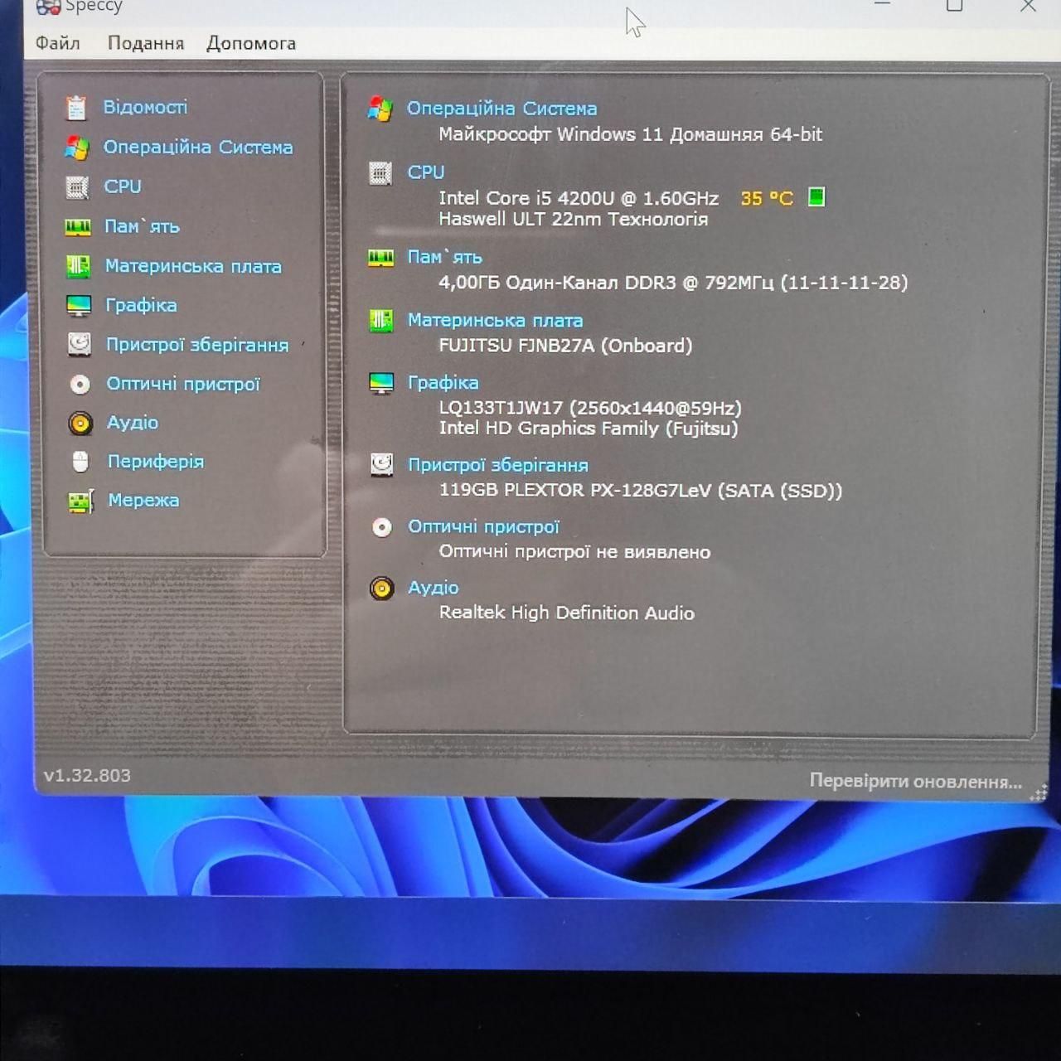Select the Графіка monitor icon in sidebar

point(79,306)
